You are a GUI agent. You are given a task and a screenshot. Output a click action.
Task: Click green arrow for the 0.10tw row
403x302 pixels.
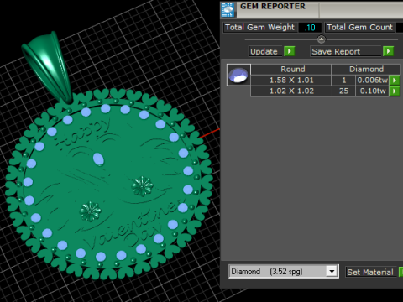click(x=395, y=91)
